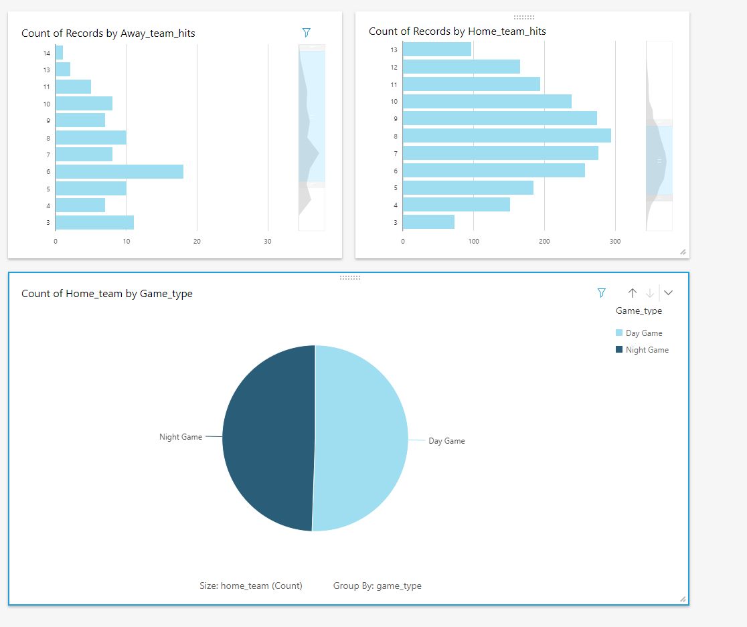Click resize grip of the pie chart
This screenshot has width=747, height=627.
pos(683,599)
